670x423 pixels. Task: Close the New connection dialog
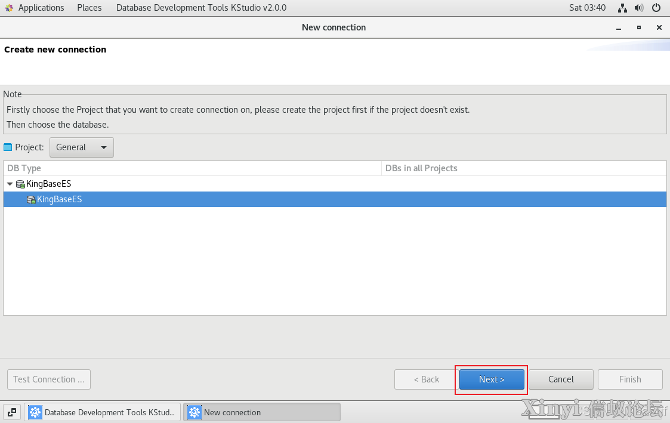(659, 28)
